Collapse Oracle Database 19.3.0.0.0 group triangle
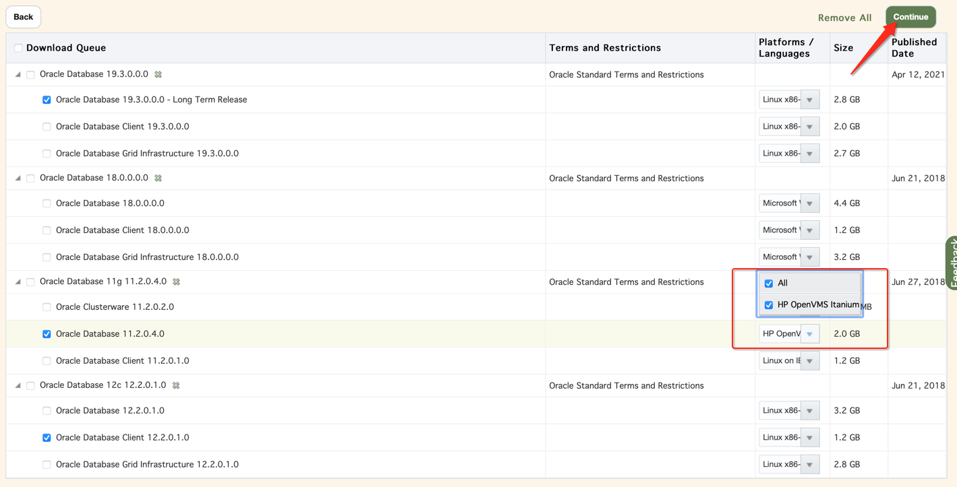 (18, 75)
